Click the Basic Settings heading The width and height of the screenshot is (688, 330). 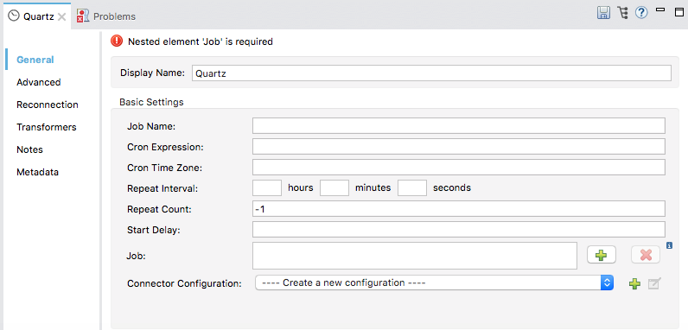151,102
